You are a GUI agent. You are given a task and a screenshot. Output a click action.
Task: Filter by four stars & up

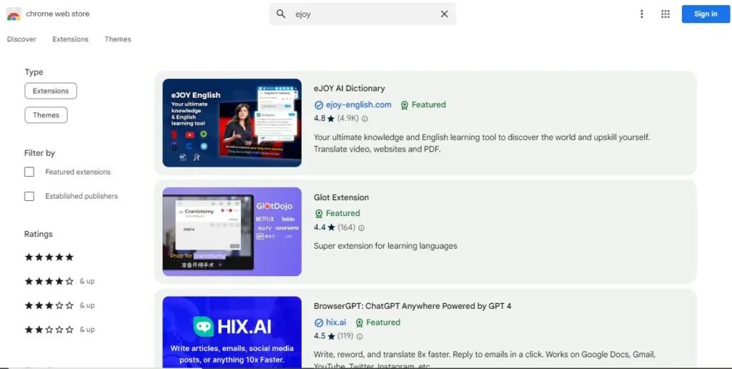[x=59, y=281]
